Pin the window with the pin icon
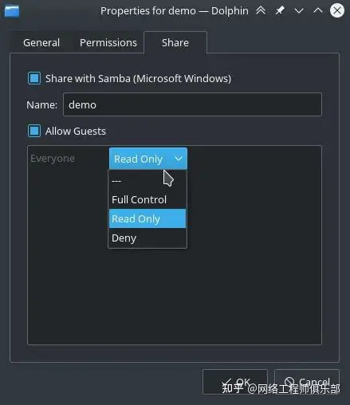The height and width of the screenshot is (405, 350). click(280, 10)
